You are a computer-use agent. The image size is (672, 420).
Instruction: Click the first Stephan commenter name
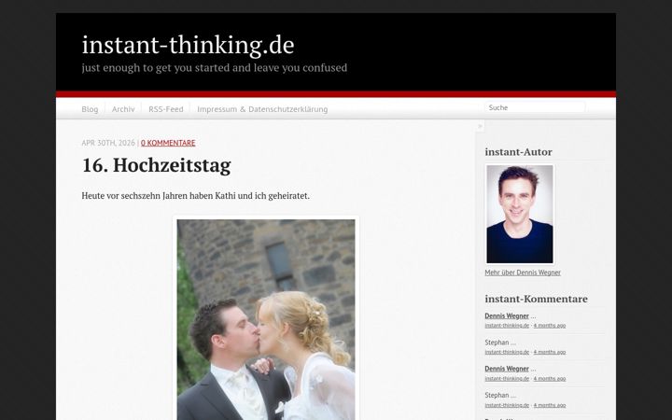pos(497,343)
